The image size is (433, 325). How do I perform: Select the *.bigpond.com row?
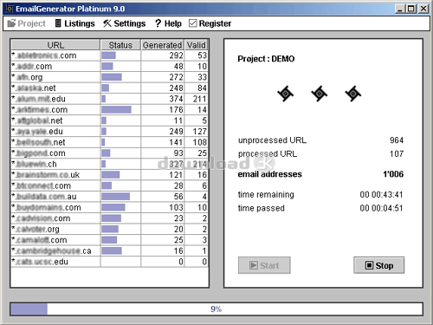pos(109,153)
